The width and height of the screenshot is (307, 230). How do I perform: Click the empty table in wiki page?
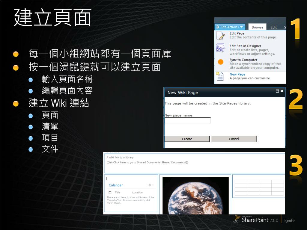(259, 187)
